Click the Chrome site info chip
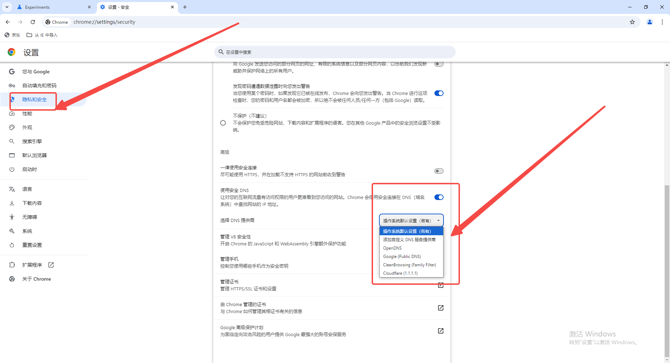The image size is (670, 363). tap(57, 22)
